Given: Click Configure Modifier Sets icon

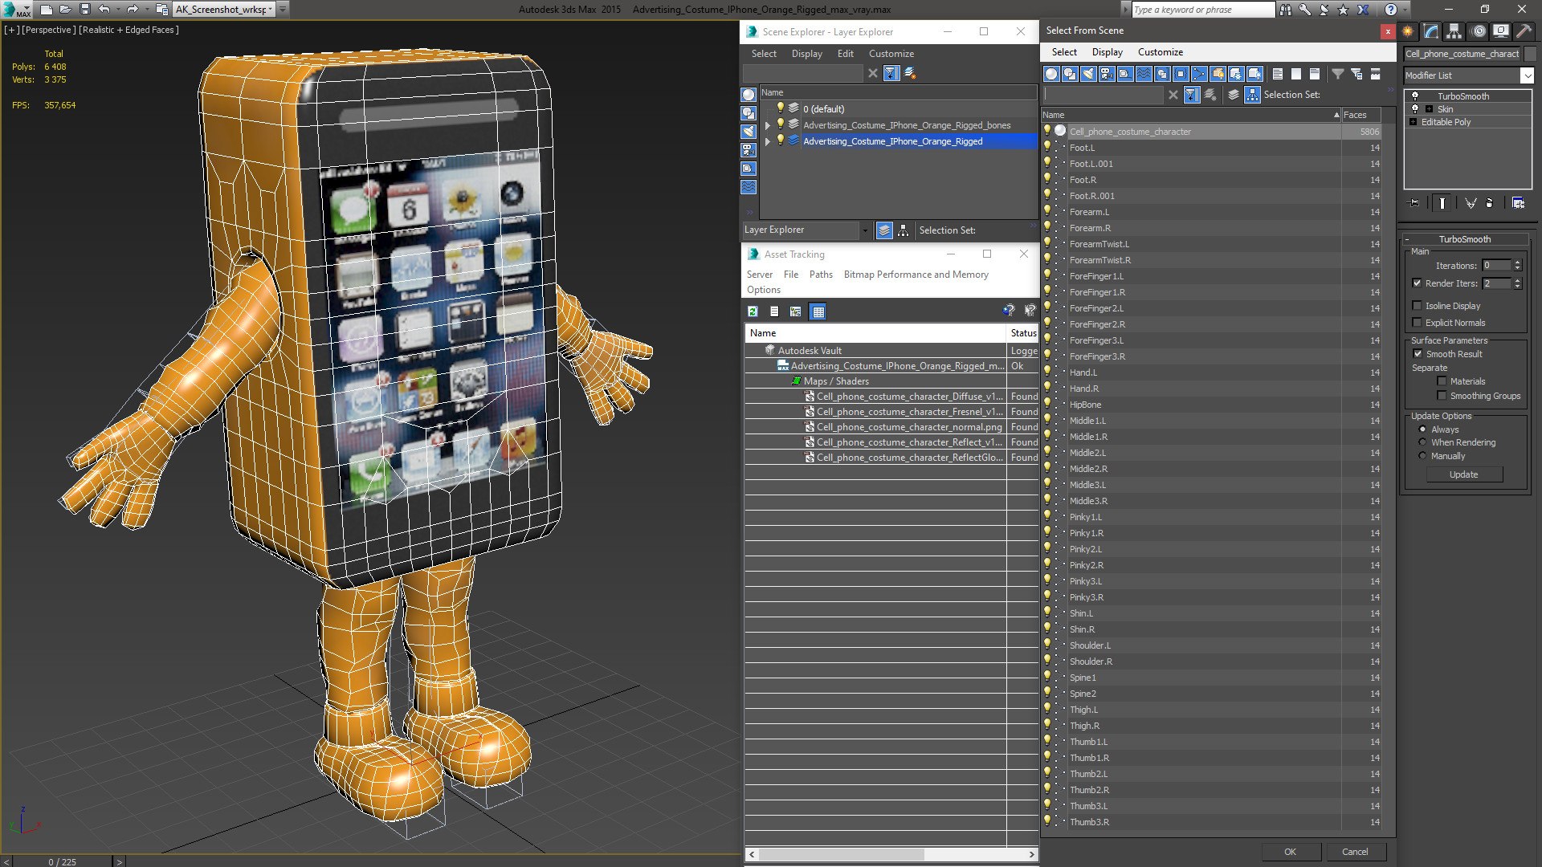Looking at the screenshot, I should coord(1518,203).
